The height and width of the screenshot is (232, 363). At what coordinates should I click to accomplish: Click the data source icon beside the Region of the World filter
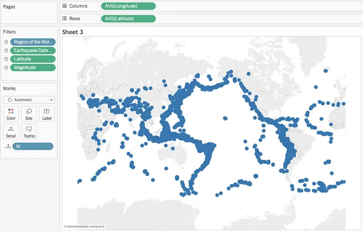(x=6, y=42)
